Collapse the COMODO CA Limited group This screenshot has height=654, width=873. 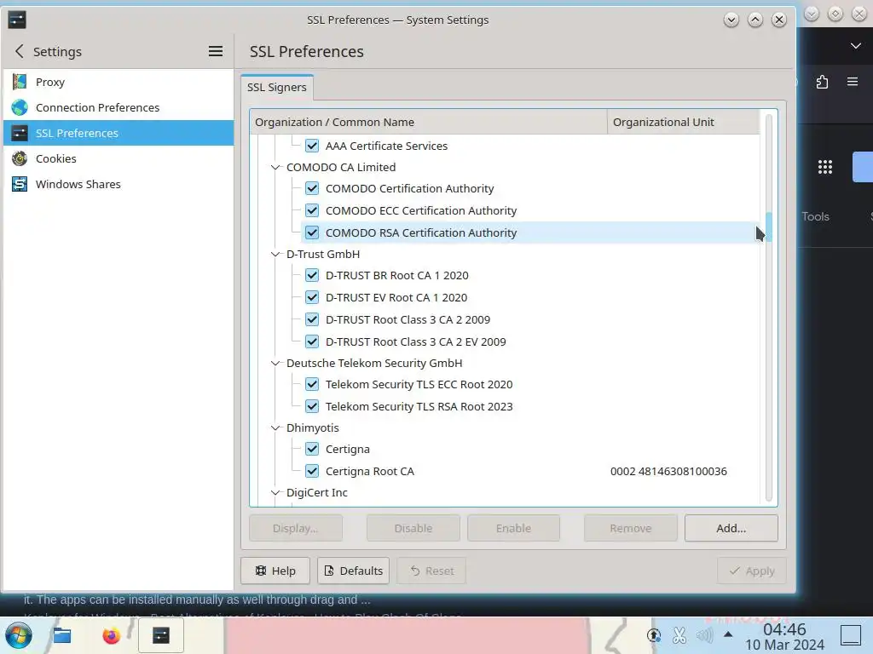275,168
